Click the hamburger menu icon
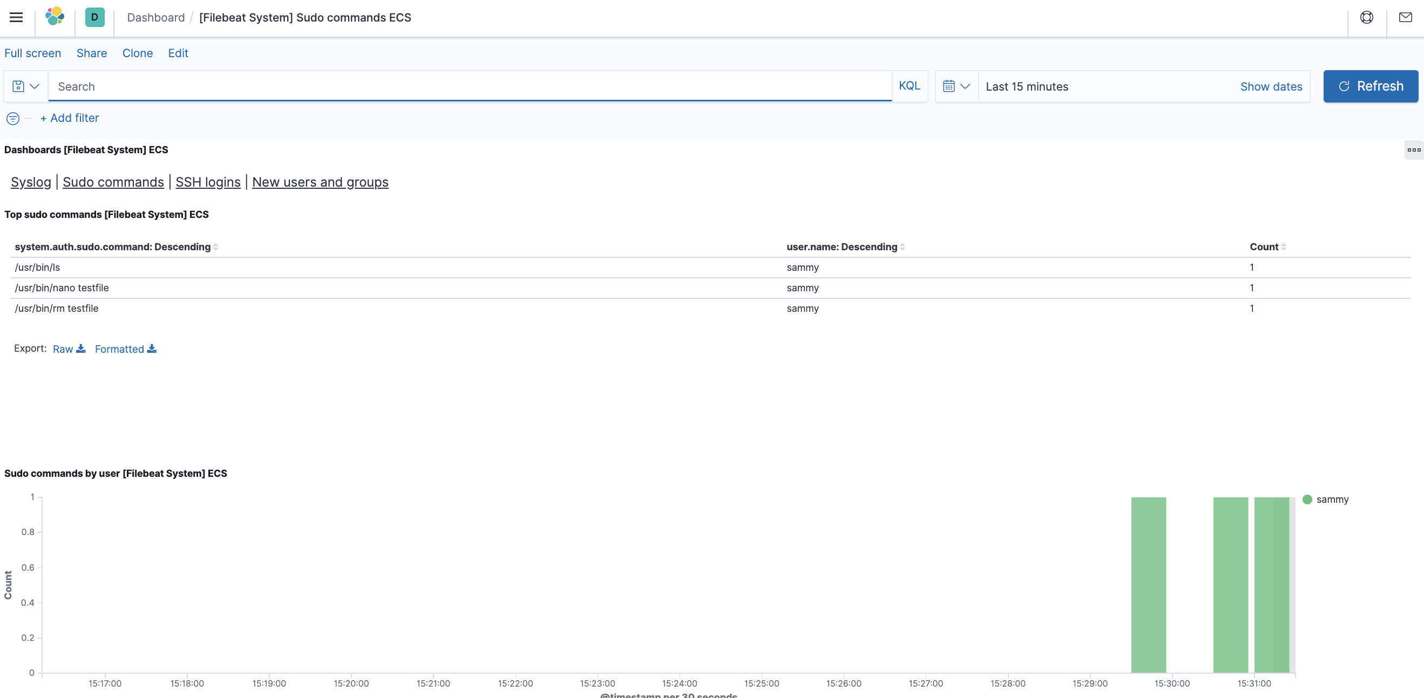Image resolution: width=1424 pixels, height=698 pixels. (x=16, y=17)
